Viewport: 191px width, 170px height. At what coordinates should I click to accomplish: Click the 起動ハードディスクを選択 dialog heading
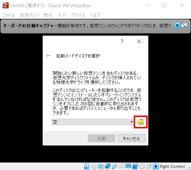78,56
